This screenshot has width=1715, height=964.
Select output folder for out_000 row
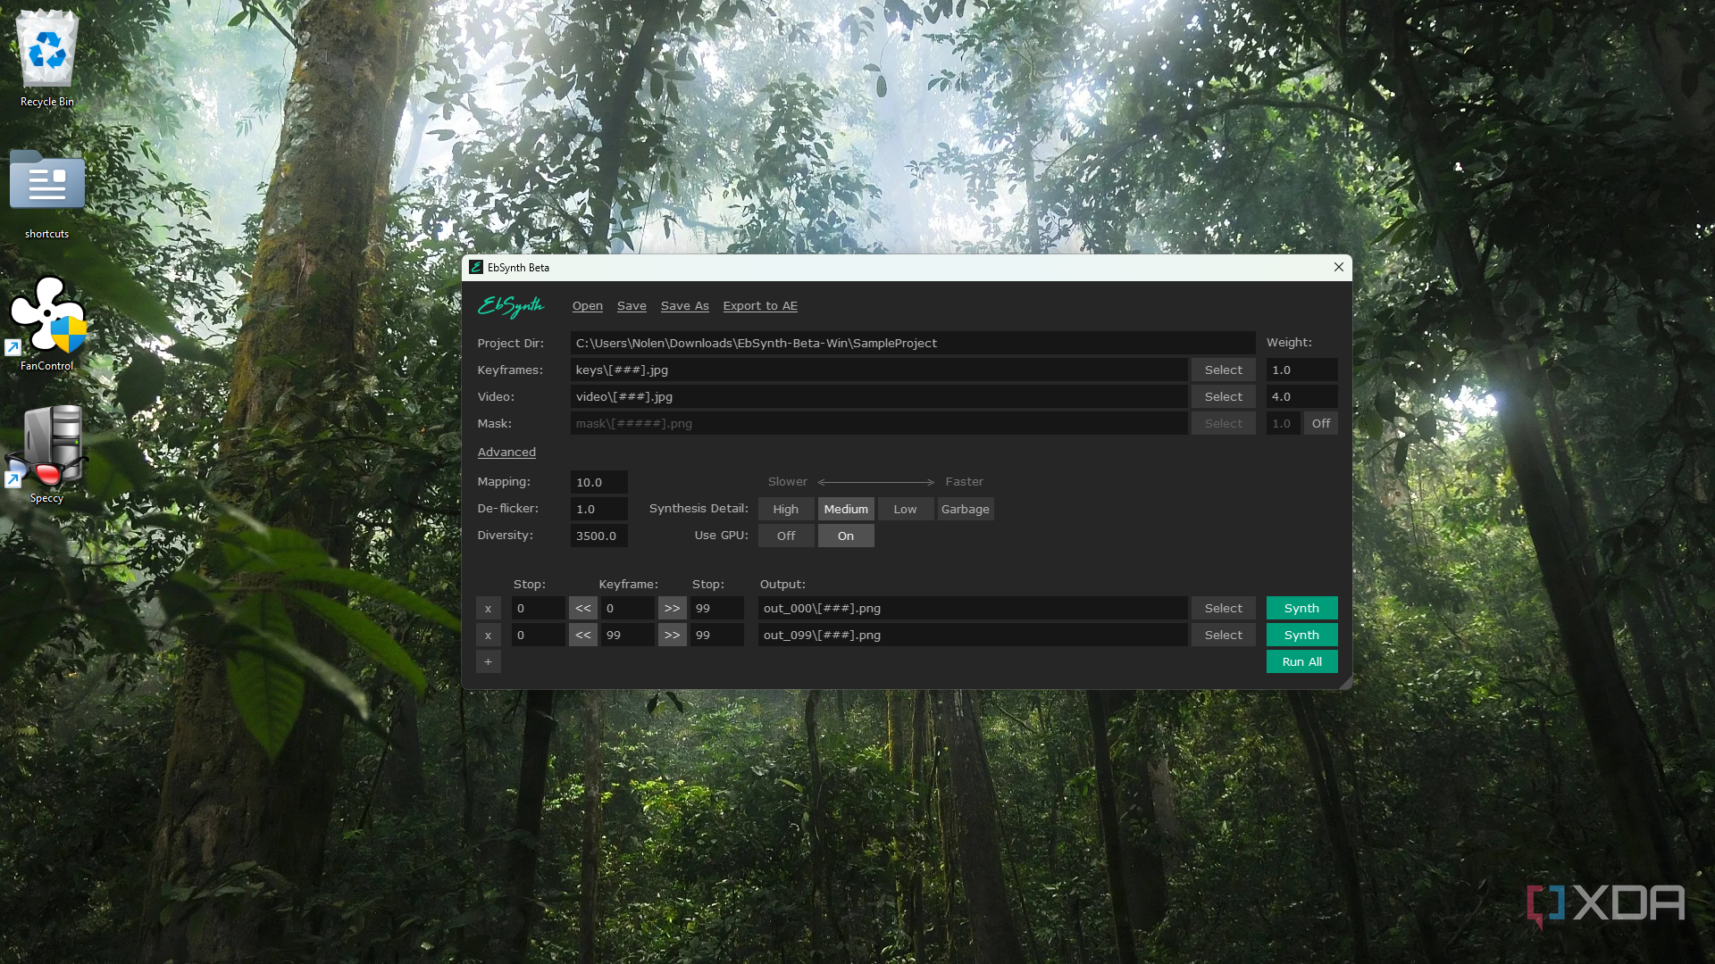click(1224, 609)
